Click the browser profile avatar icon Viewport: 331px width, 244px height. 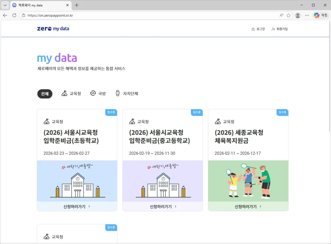pyautogui.click(x=297, y=15)
